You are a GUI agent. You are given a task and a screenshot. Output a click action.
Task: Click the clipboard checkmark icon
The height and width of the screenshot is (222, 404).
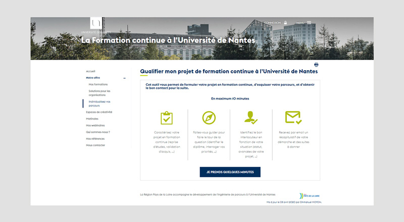point(167,118)
